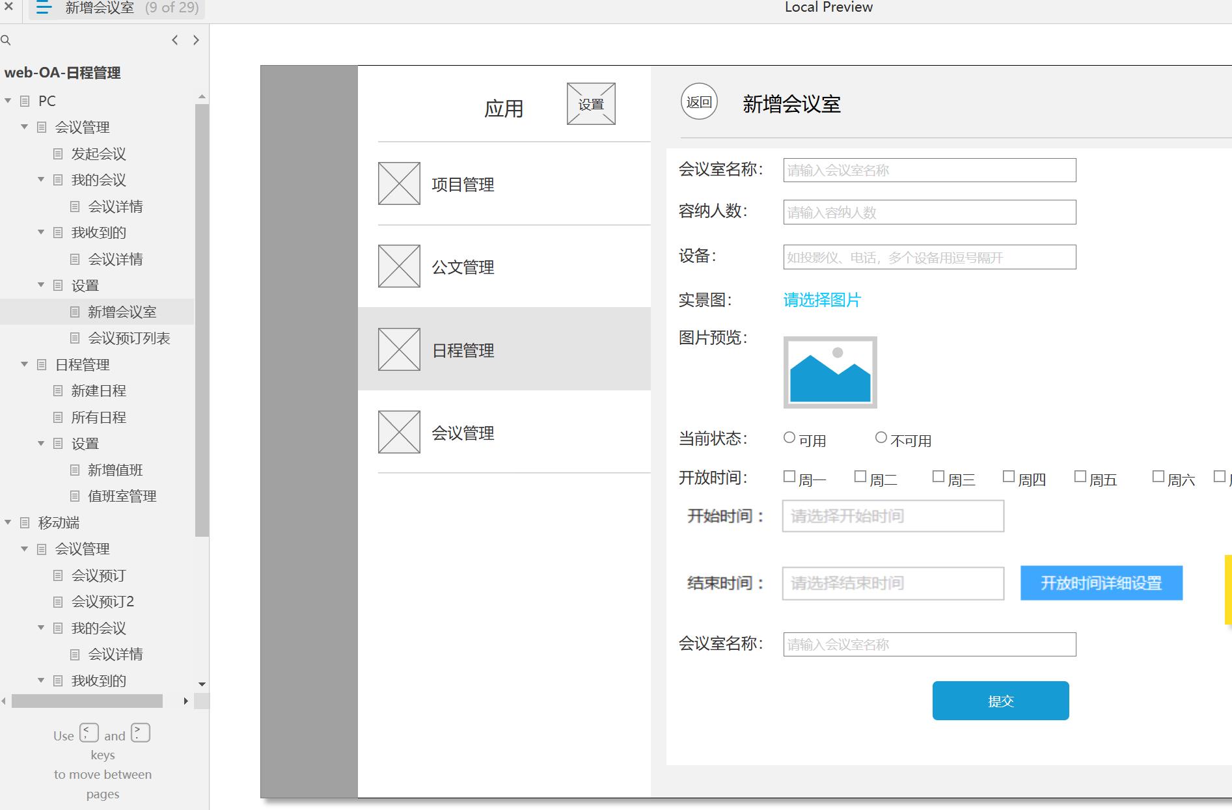Collapse 设置 node under 日程管理

pyautogui.click(x=41, y=444)
